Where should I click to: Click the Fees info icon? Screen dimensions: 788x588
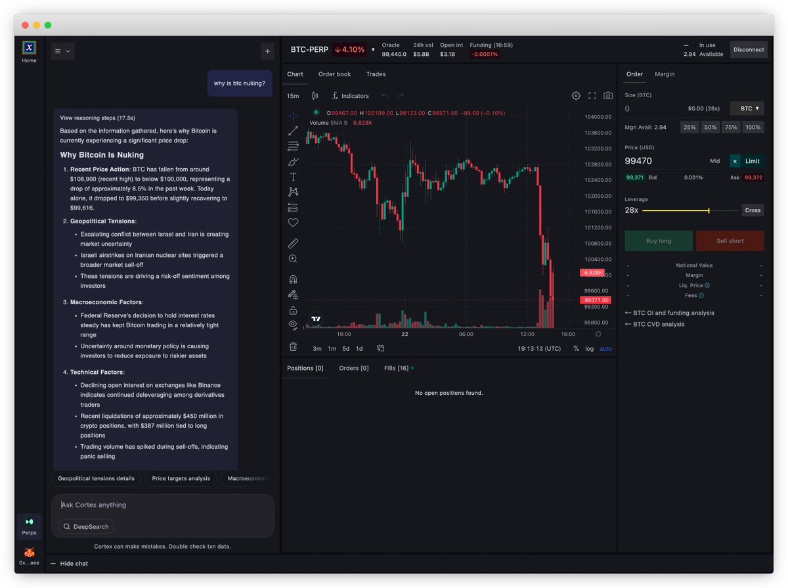pyautogui.click(x=701, y=296)
